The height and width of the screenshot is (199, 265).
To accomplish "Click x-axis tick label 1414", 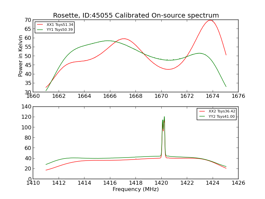I will [84, 183].
